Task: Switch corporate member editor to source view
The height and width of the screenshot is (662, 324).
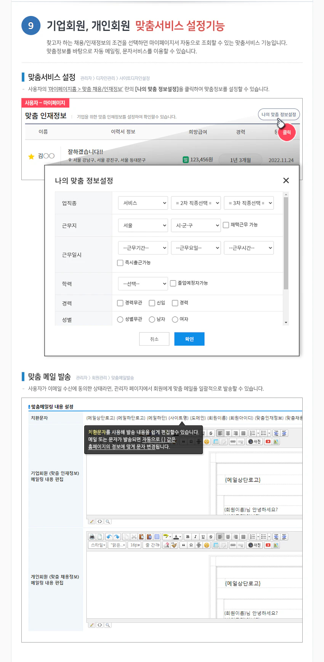Action: (100, 521)
